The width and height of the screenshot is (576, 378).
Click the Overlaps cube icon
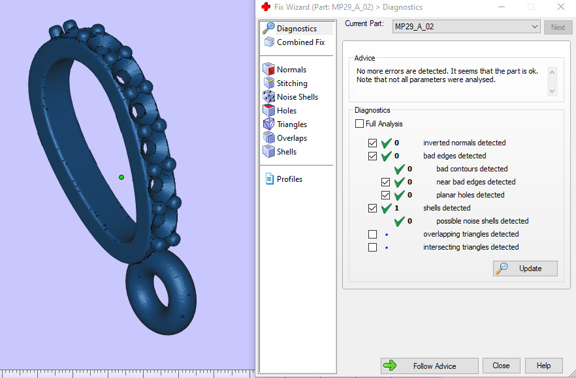pos(269,138)
